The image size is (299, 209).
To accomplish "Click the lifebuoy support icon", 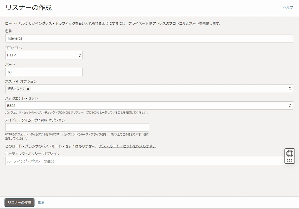I will pyautogui.click(x=290, y=153).
